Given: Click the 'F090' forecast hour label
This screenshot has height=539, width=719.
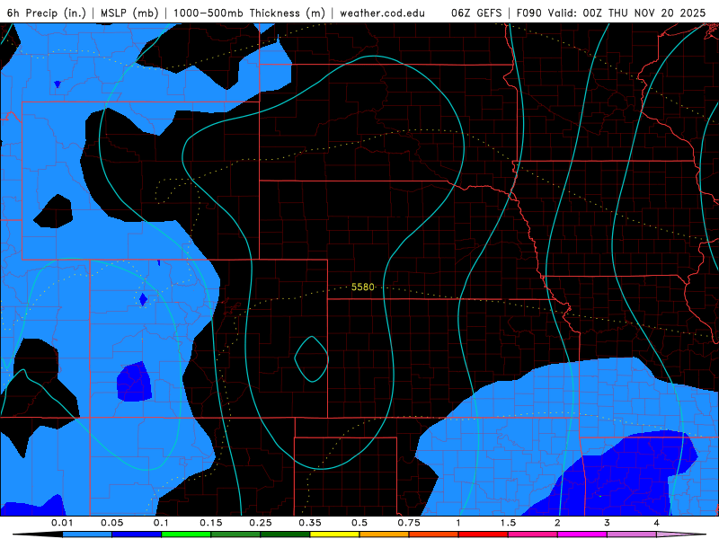Looking at the screenshot, I should [529, 13].
